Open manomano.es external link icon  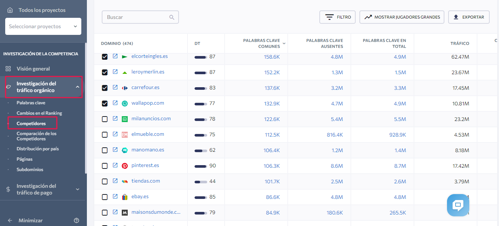tap(115, 150)
